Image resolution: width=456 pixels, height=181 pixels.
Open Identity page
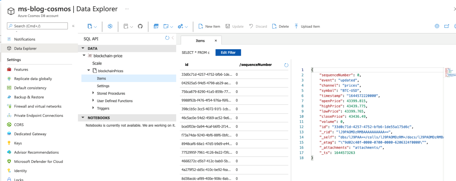point(20,171)
